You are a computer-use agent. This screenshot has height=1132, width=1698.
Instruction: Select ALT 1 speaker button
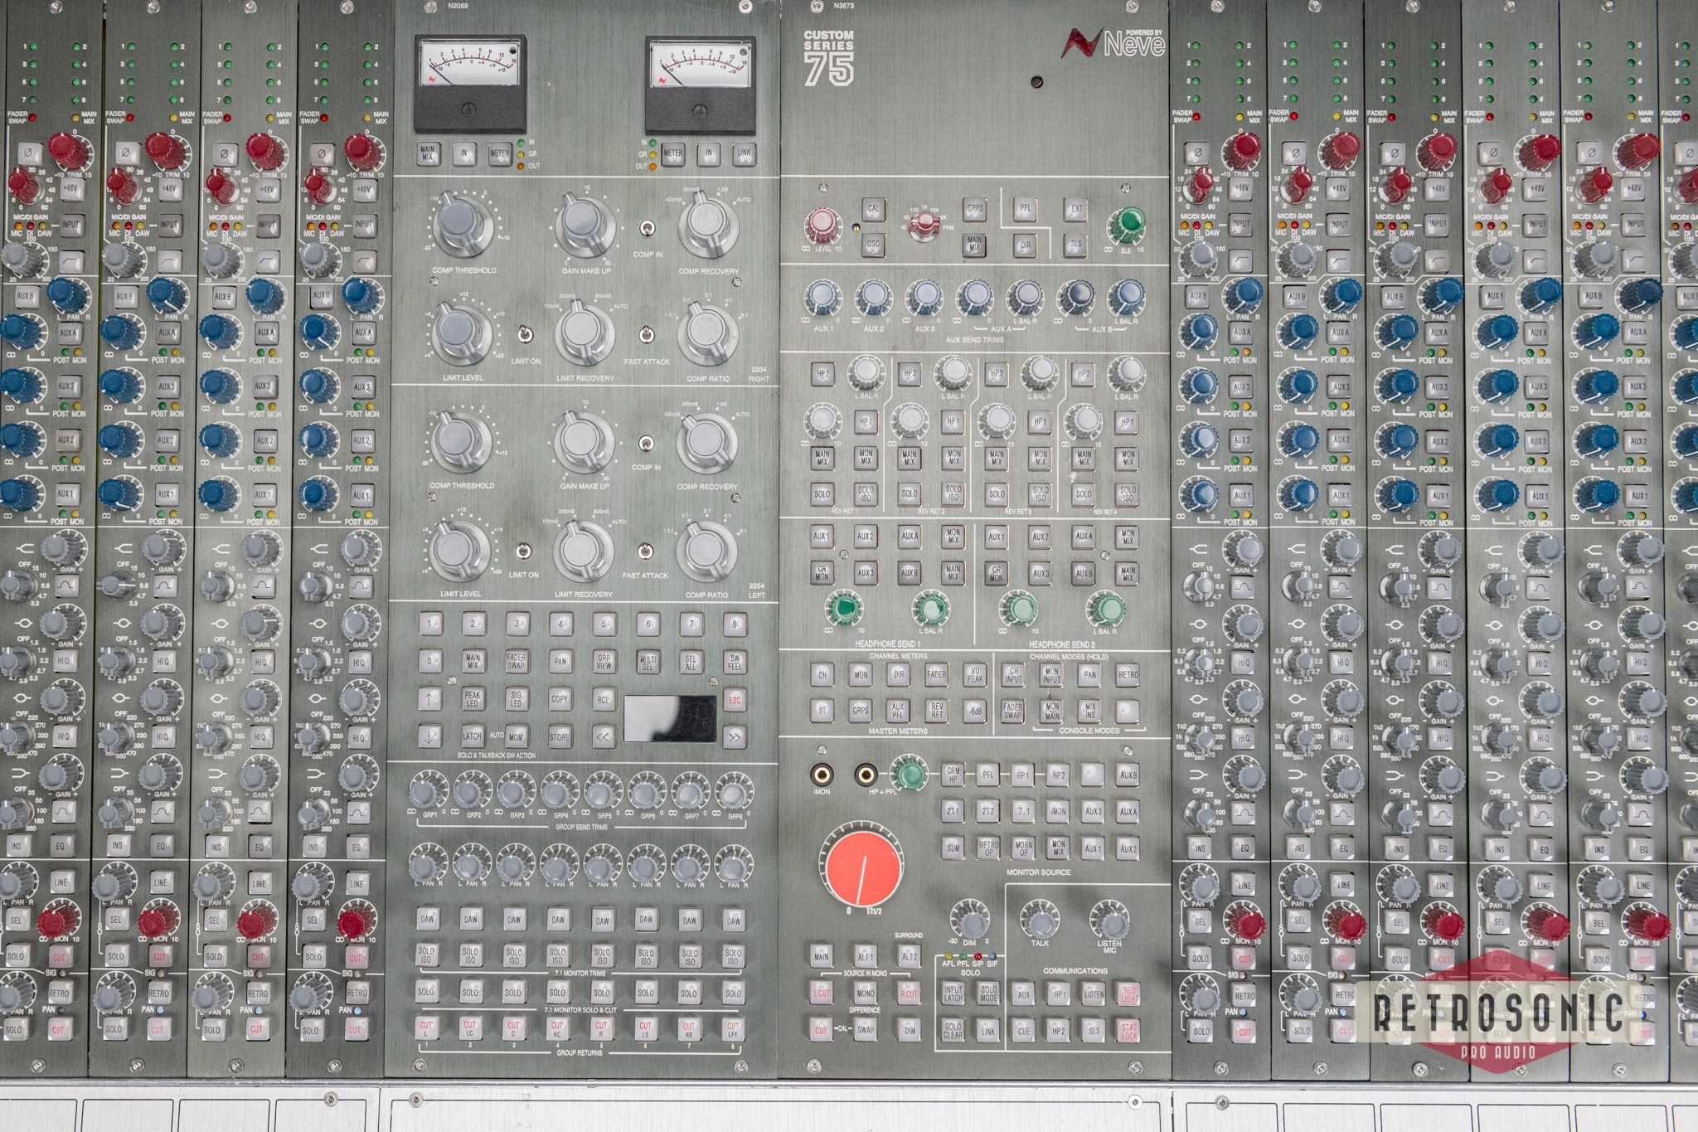[x=865, y=956]
